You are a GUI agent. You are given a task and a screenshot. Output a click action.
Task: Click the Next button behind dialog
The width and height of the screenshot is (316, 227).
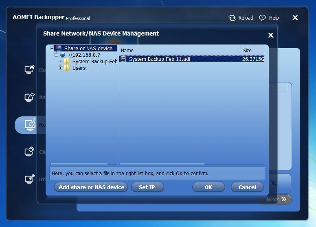tap(275, 200)
